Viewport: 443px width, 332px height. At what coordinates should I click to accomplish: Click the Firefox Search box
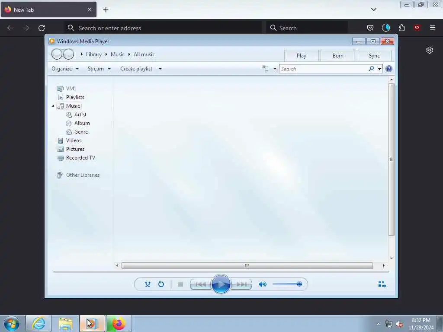coord(307,28)
